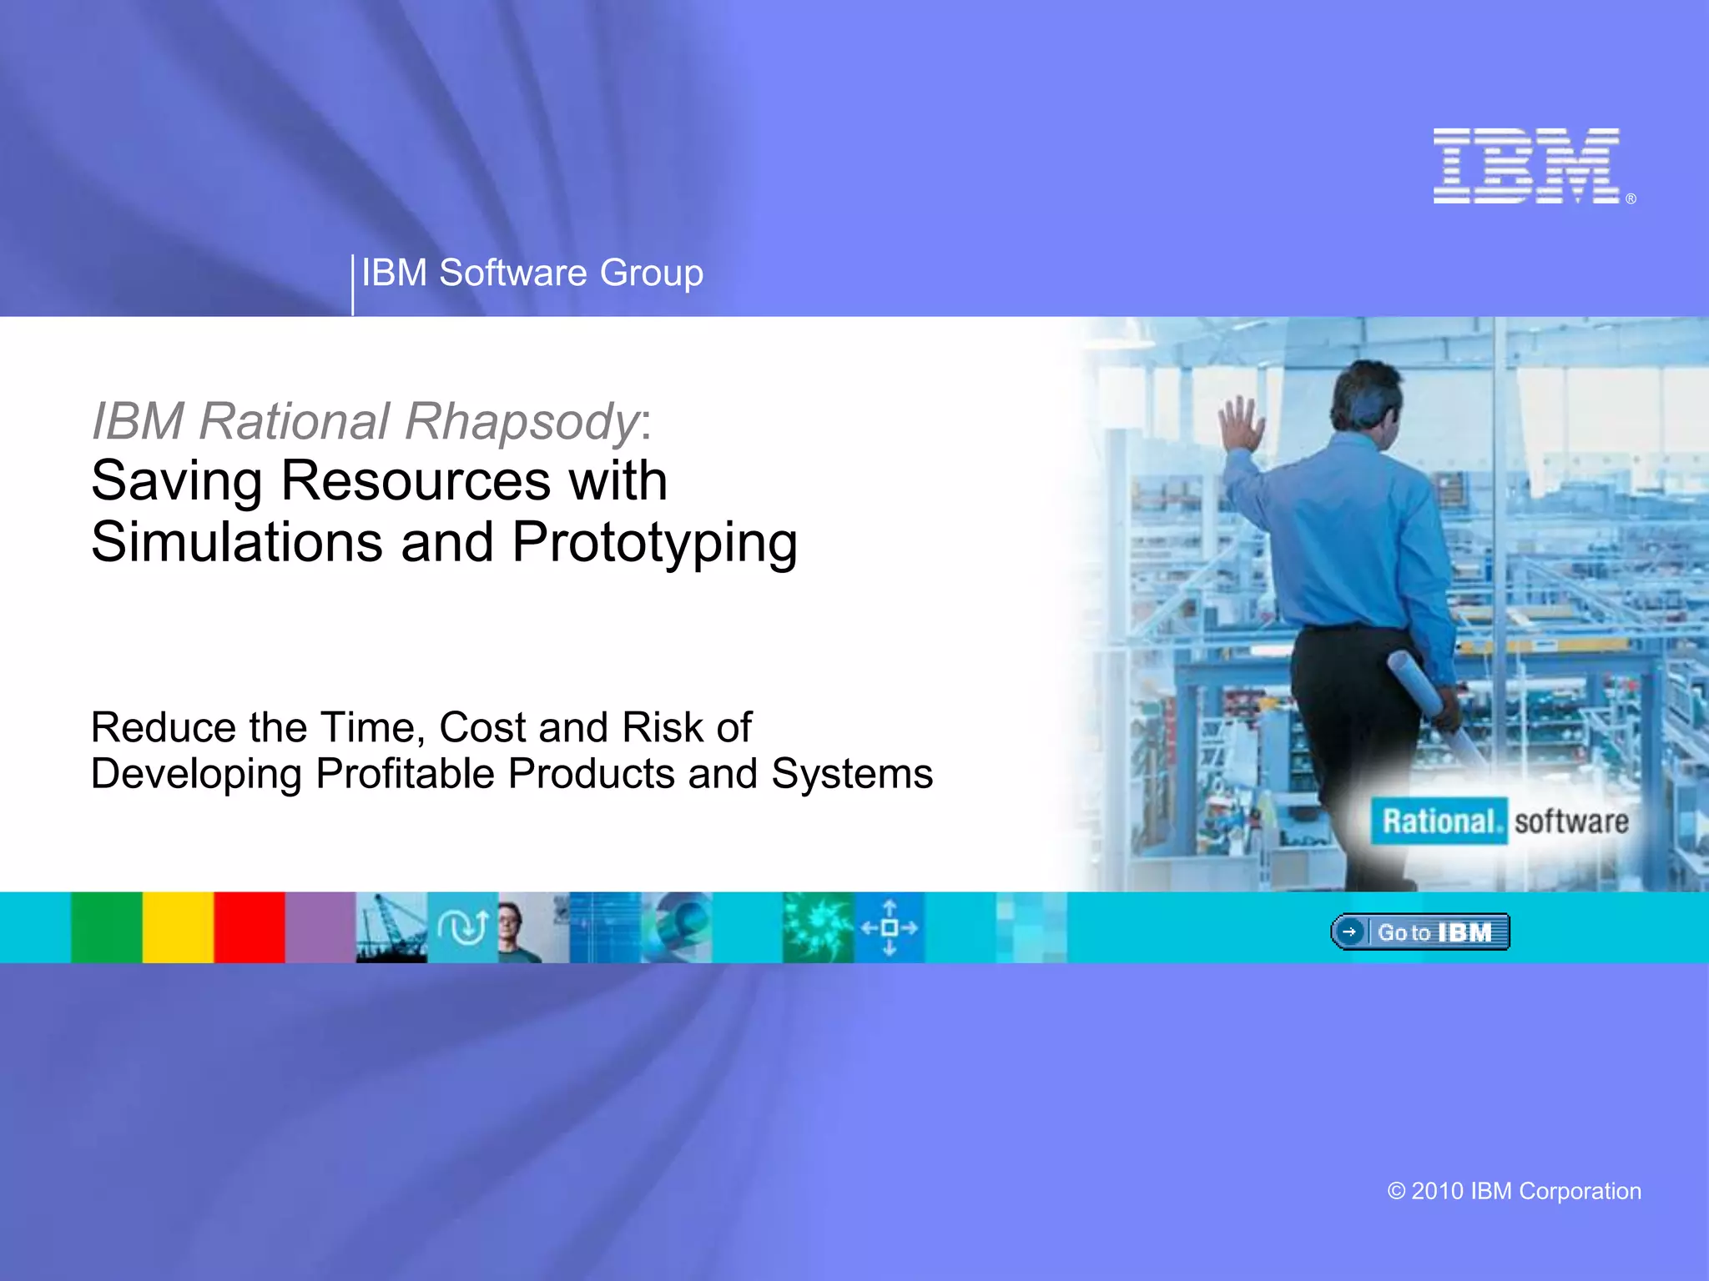Select the yellow color block

coord(178,927)
